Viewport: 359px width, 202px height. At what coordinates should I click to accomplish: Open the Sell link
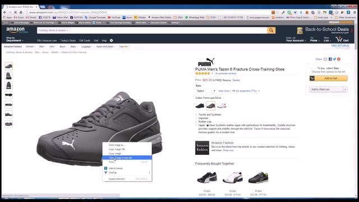(x=96, y=40)
